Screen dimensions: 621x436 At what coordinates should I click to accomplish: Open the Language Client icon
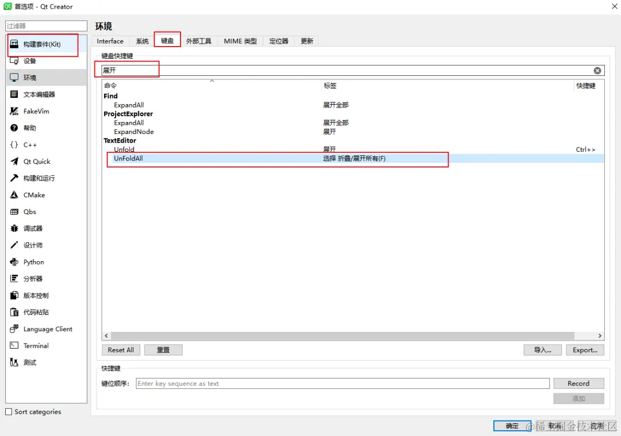coord(14,329)
